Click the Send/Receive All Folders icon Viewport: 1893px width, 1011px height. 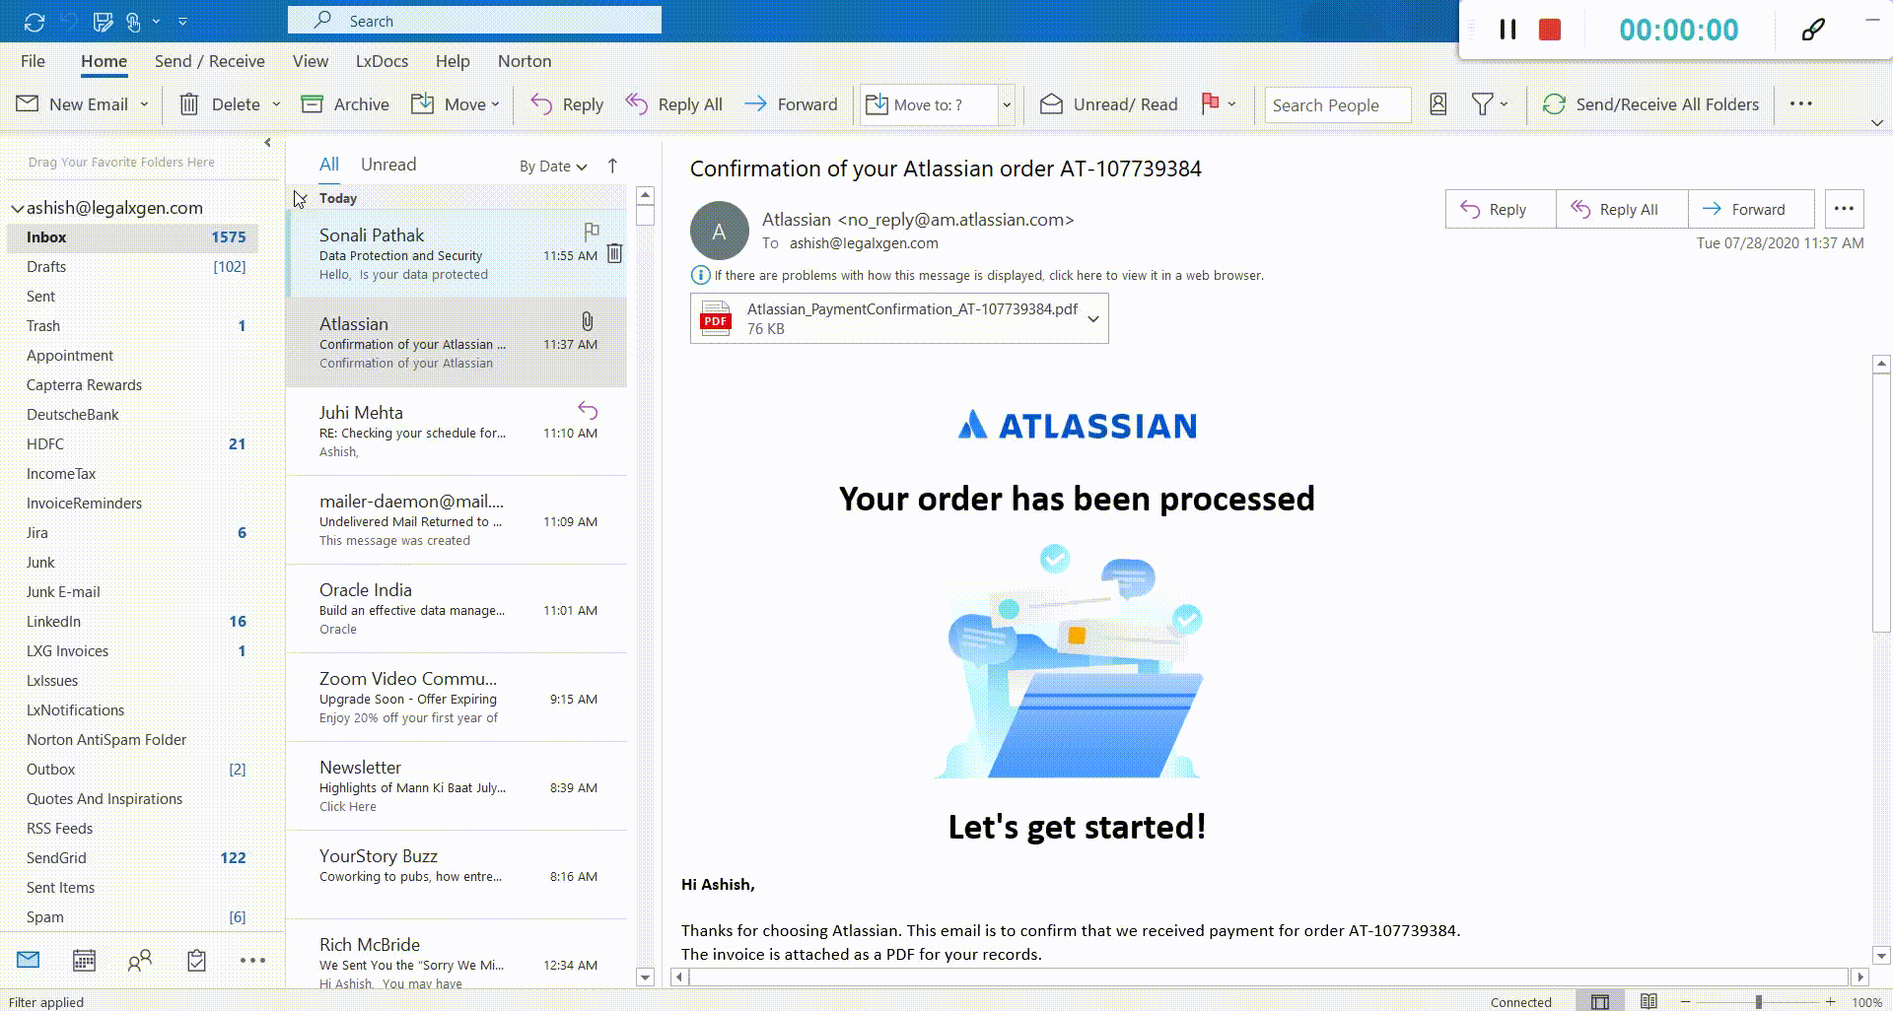[1554, 104]
